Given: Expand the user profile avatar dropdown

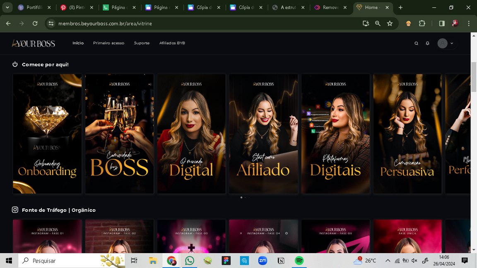Looking at the screenshot, I should coord(446,43).
